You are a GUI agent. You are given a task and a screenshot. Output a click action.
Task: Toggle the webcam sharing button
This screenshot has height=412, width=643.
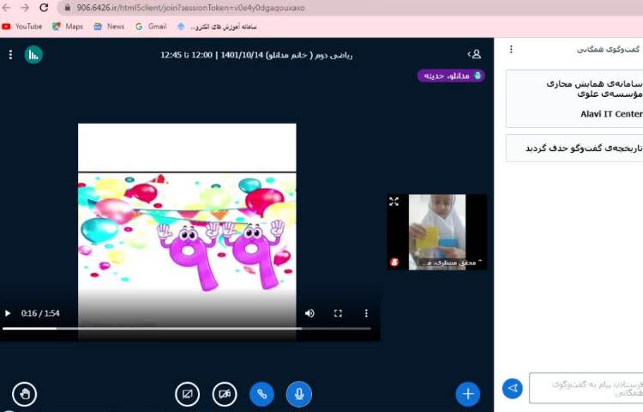pos(225,394)
